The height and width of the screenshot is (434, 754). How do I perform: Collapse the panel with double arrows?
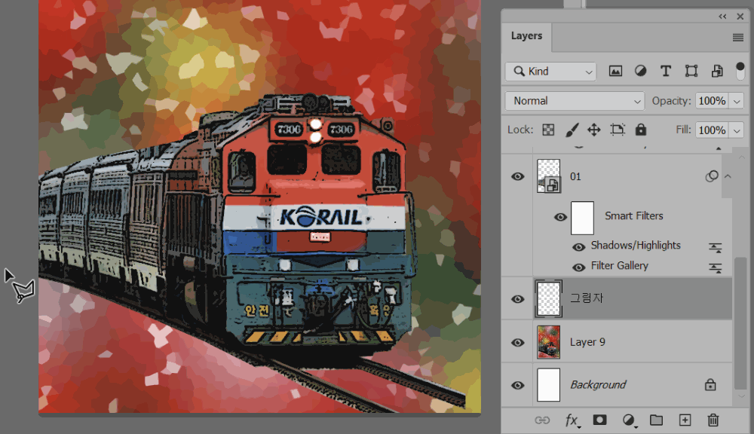click(x=722, y=17)
